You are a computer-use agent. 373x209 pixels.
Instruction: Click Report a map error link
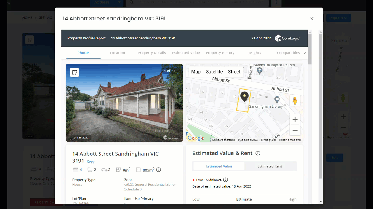point(290,140)
